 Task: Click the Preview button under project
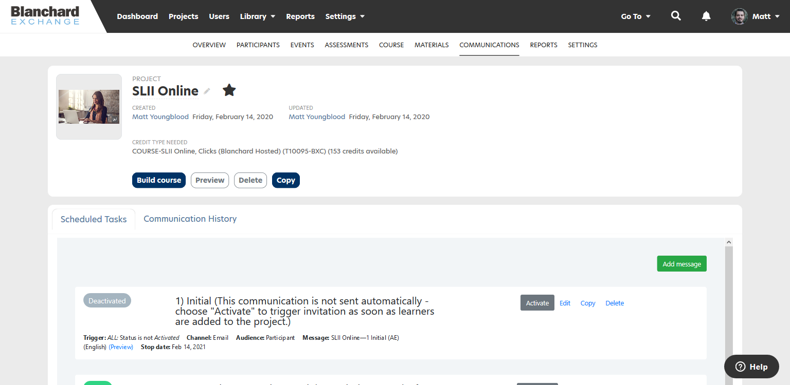coord(210,180)
